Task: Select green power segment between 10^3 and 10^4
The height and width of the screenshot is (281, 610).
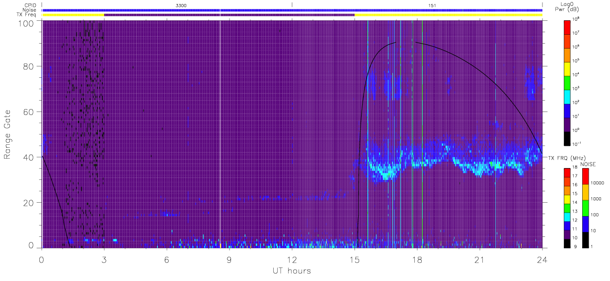Action: pos(568,82)
